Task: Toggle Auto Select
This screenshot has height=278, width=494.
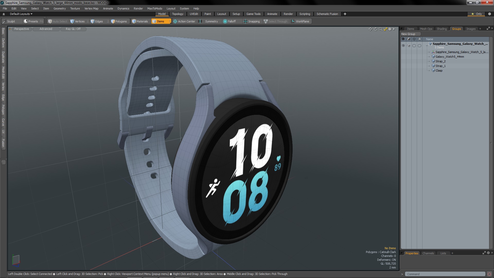Action: point(58,21)
